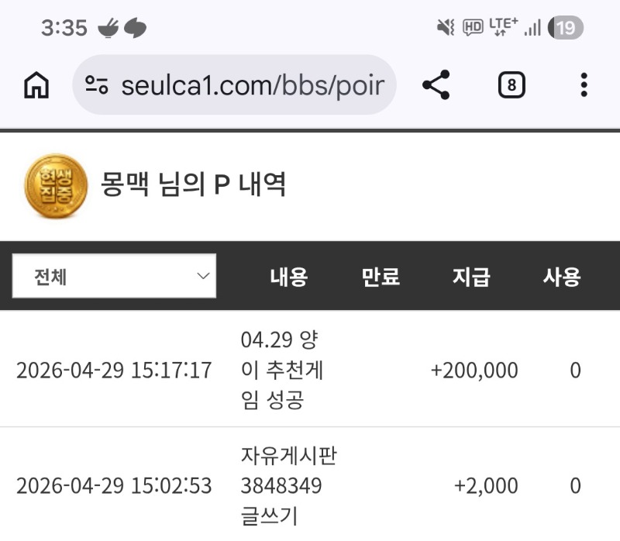Tap the share icon
This screenshot has height=541, width=620.
pyautogui.click(x=436, y=85)
